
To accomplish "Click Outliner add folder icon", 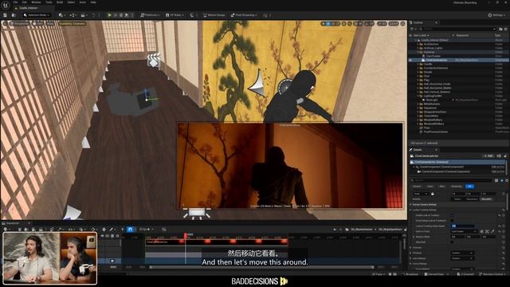I will 500,29.
